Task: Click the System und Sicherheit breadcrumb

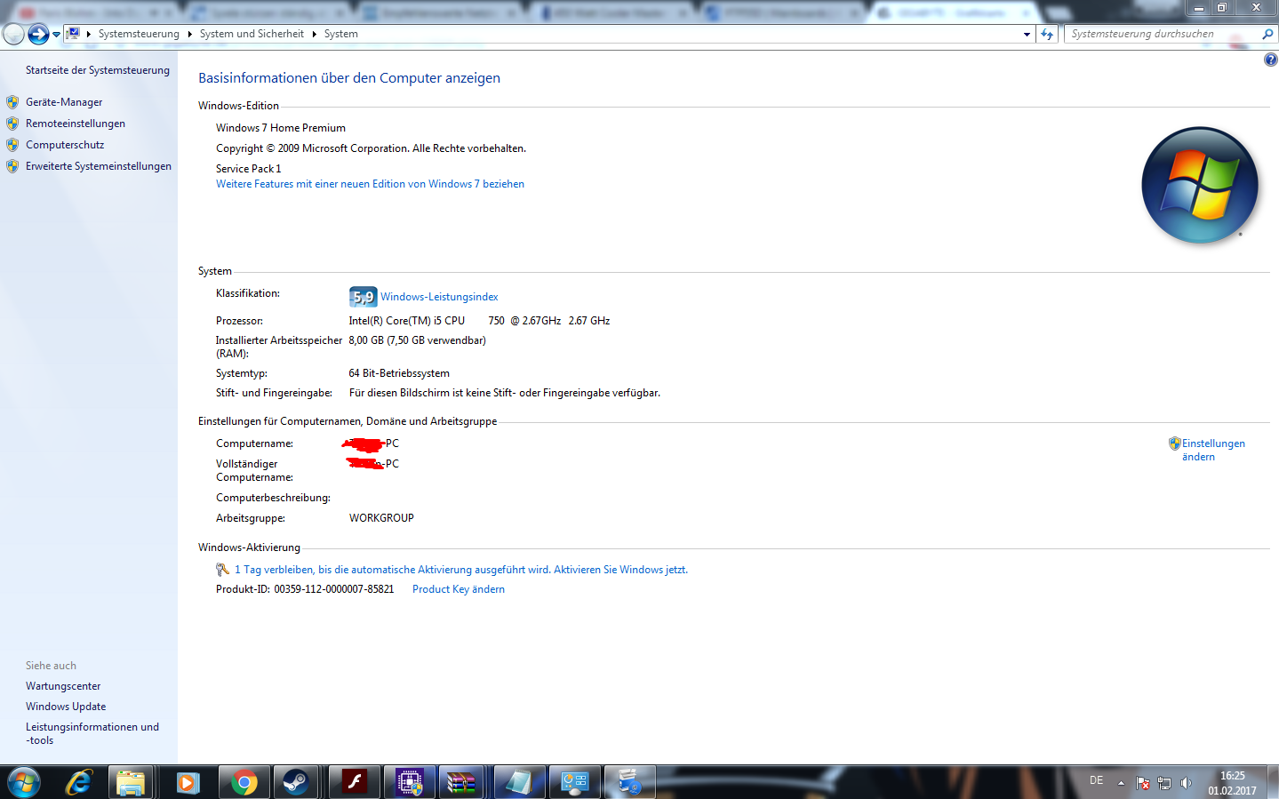Action: 252,34
